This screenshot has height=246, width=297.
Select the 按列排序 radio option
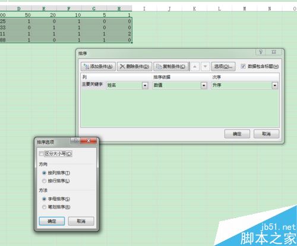(x=44, y=173)
